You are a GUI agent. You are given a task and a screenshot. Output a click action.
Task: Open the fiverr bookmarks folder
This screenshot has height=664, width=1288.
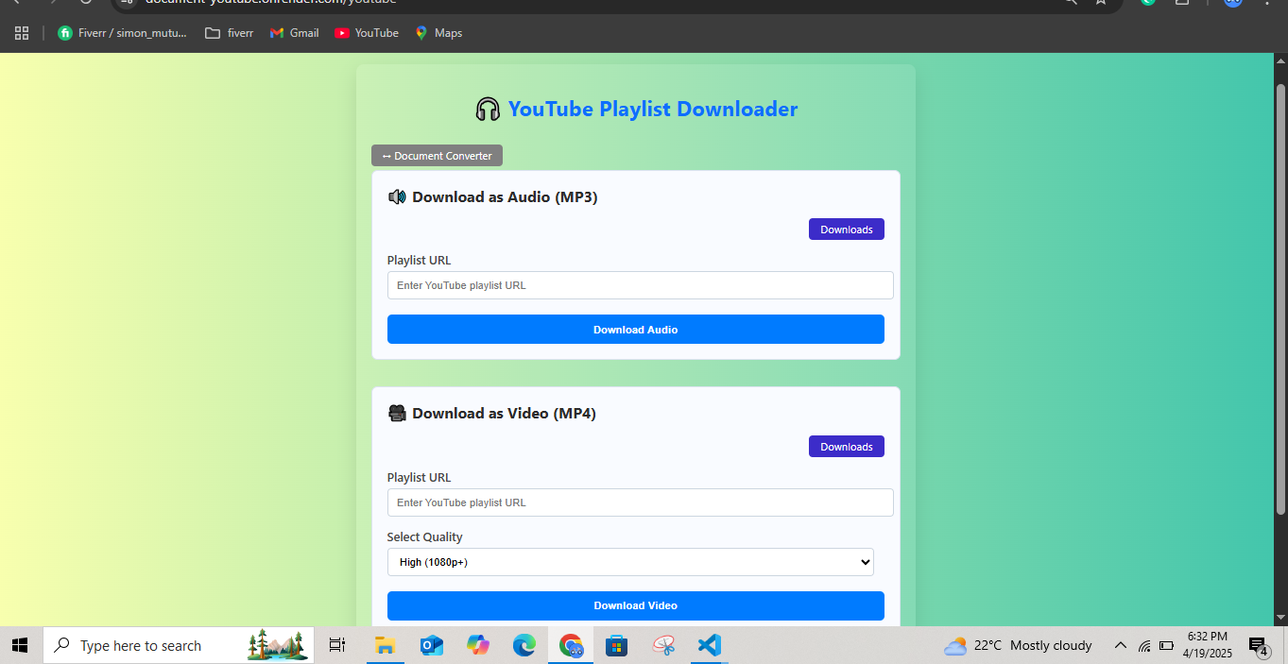(230, 33)
